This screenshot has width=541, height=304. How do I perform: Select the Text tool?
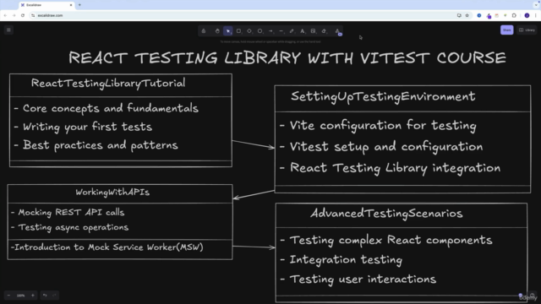click(x=303, y=31)
